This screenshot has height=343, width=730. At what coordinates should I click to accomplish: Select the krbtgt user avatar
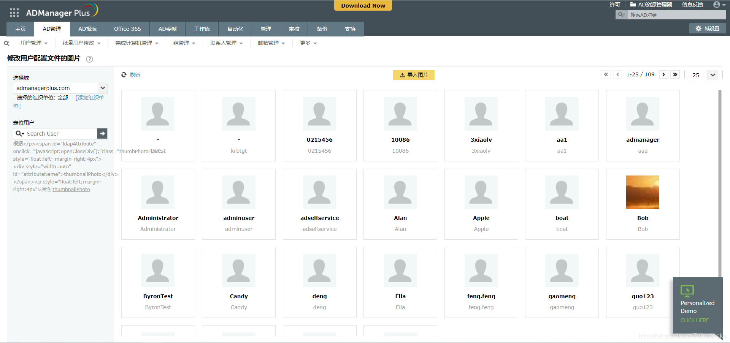pyautogui.click(x=239, y=114)
